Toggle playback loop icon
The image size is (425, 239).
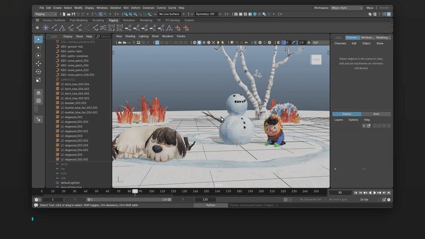pyautogui.click(x=379, y=200)
